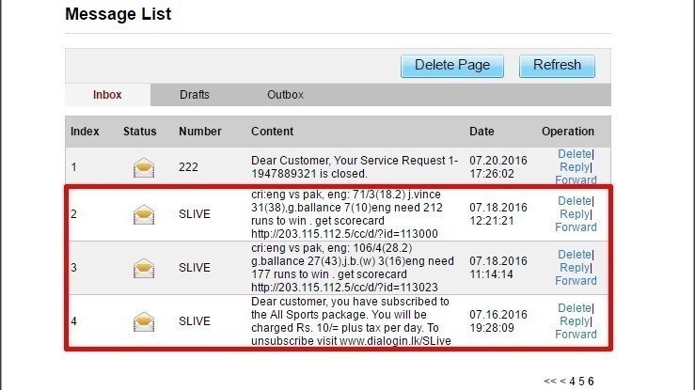Reply to message 2 from SLIVE
Screen dimensions: 695x390
pyautogui.click(x=575, y=214)
